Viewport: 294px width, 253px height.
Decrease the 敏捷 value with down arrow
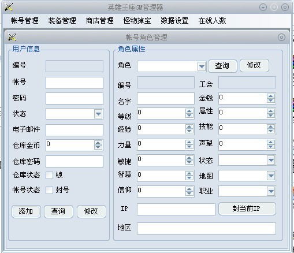(x=189, y=162)
